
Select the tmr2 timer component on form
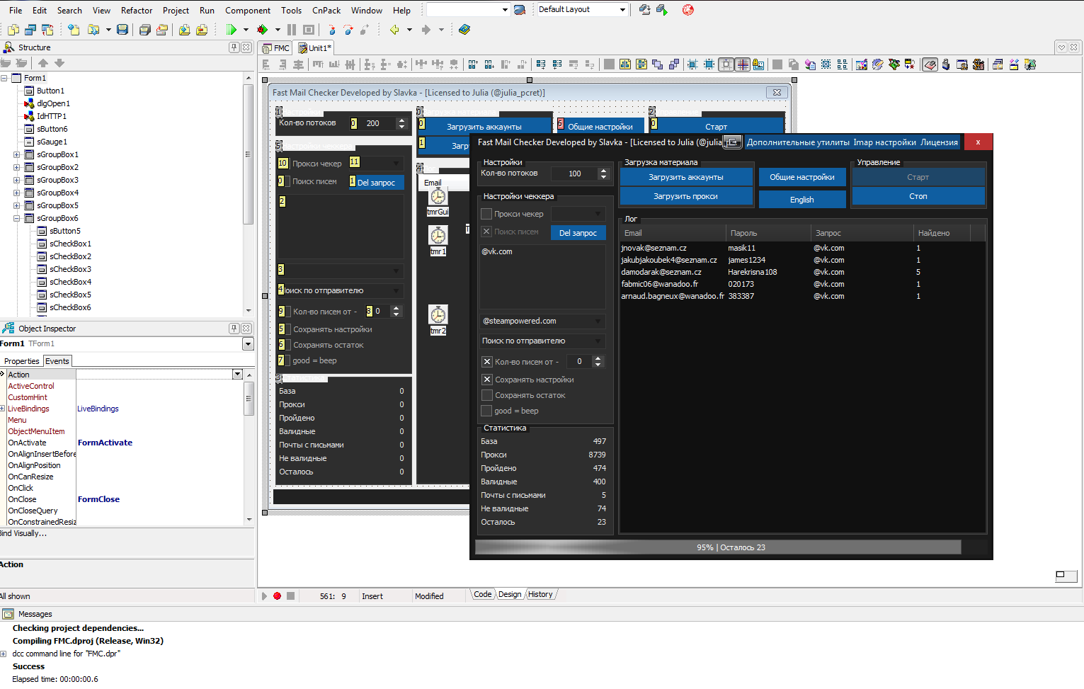[438, 314]
